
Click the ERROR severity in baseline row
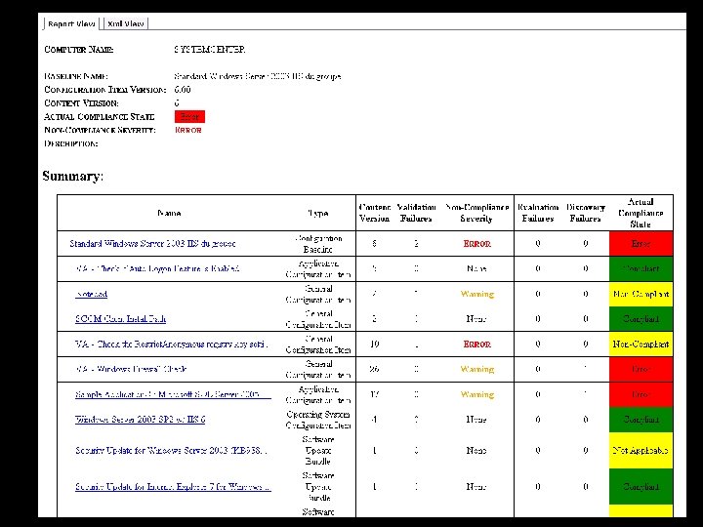[x=477, y=243]
